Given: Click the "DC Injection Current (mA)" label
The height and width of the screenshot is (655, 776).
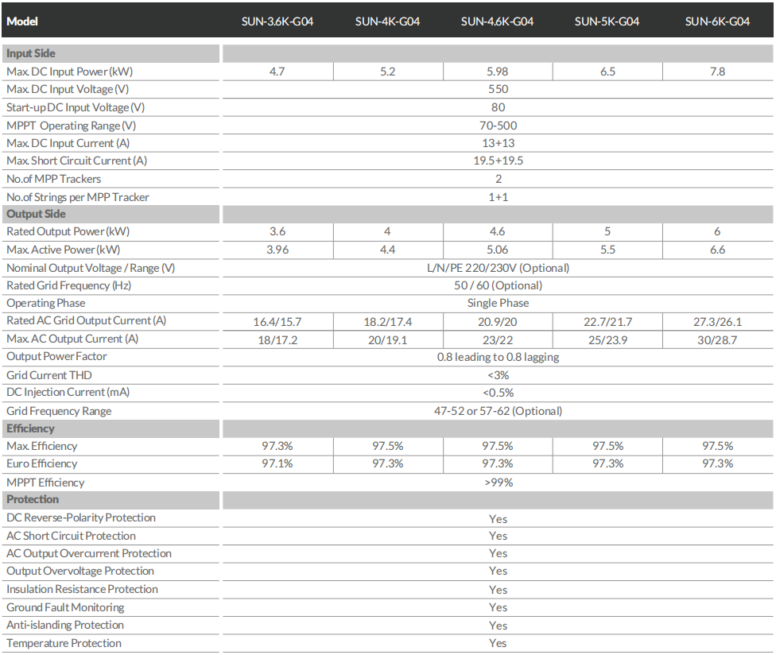Looking at the screenshot, I should [x=68, y=392].
